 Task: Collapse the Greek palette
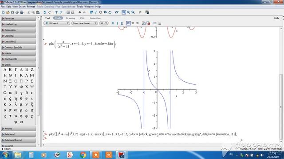(x=19, y=65)
